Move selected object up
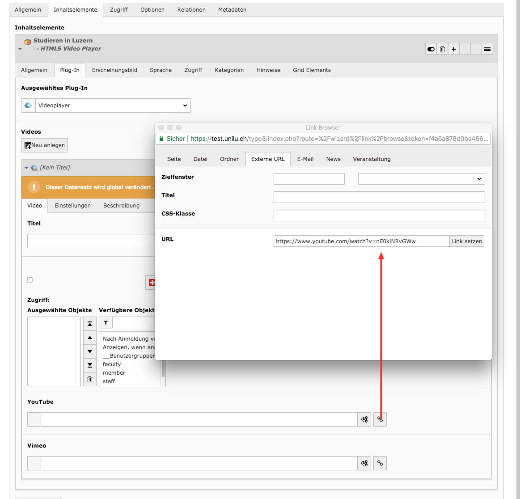The image size is (520, 499). coord(90,338)
